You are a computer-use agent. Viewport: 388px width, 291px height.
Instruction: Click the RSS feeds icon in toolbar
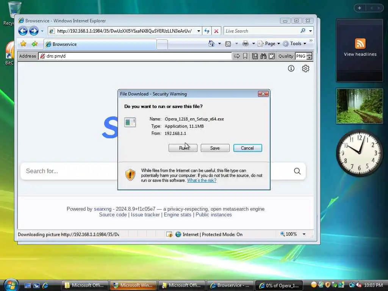(x=228, y=44)
